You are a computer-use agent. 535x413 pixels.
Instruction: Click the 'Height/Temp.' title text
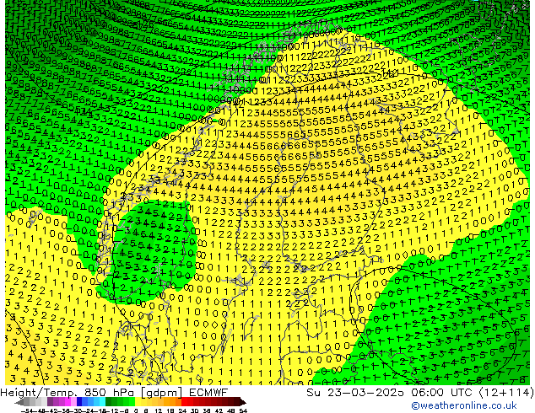click(x=41, y=393)
